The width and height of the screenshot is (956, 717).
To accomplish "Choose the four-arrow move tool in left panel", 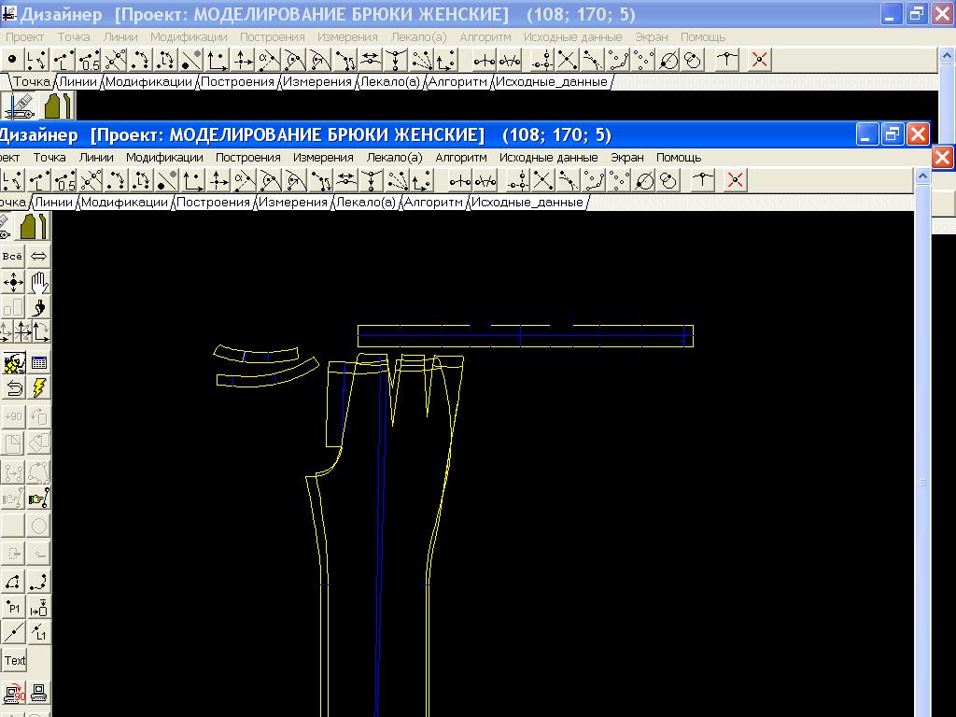I will 12,282.
